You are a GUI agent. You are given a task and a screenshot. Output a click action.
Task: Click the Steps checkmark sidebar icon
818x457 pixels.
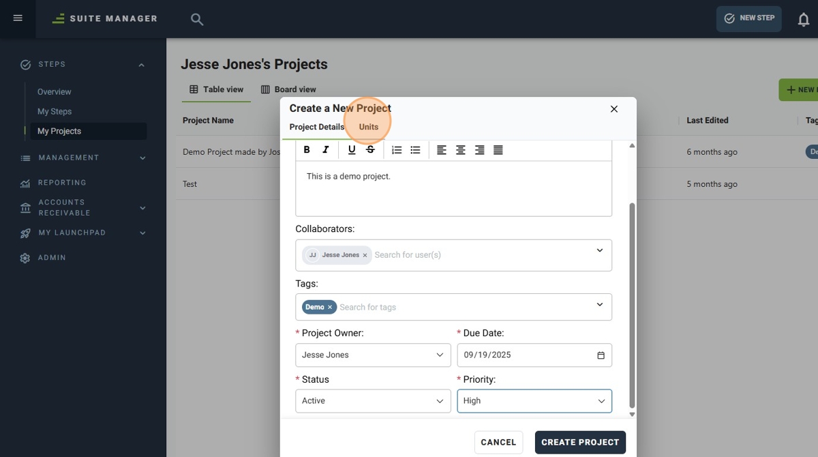(x=25, y=65)
